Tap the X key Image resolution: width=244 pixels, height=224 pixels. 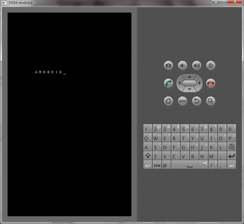(x=166, y=156)
